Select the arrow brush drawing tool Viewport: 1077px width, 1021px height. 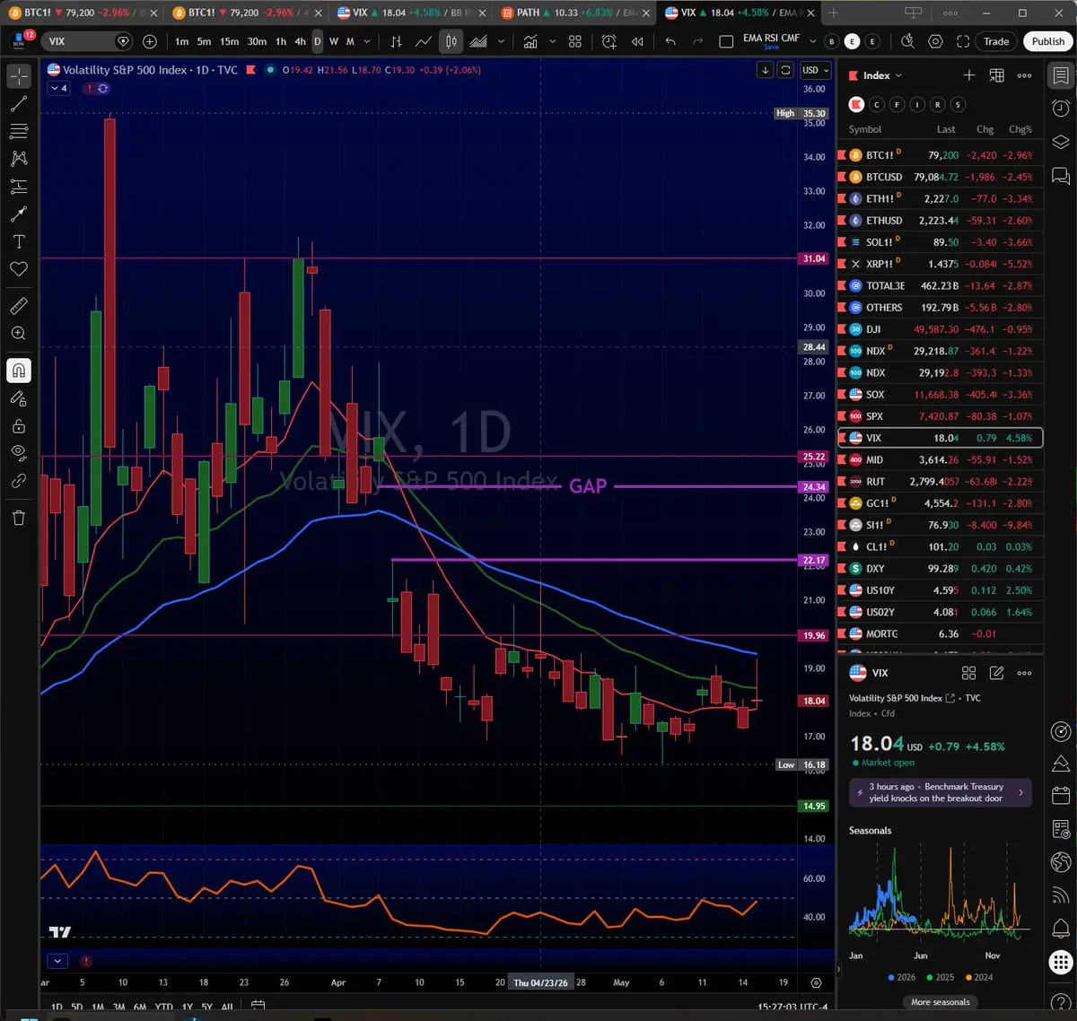pyautogui.click(x=19, y=214)
